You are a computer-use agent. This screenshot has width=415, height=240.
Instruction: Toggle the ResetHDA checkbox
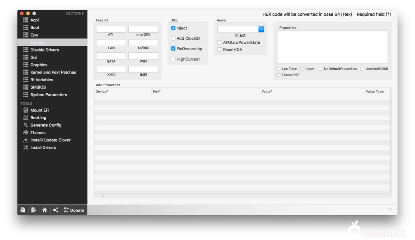pos(220,49)
